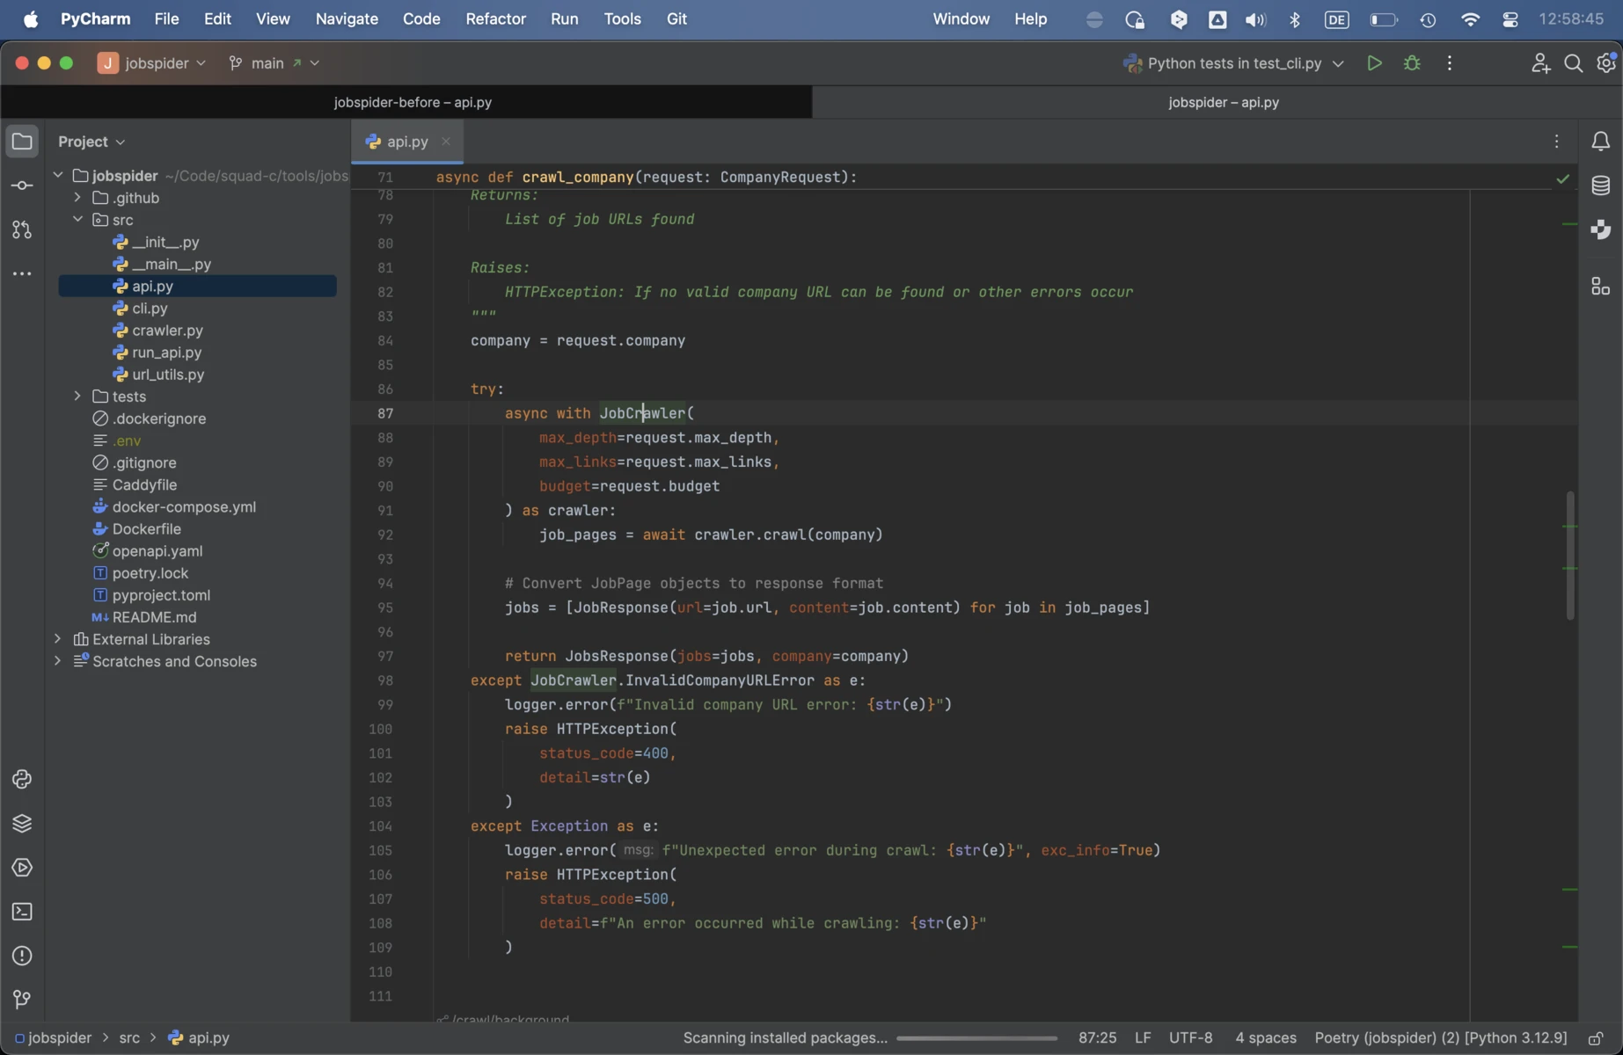Open url_utils.py in project tree

[x=168, y=375]
